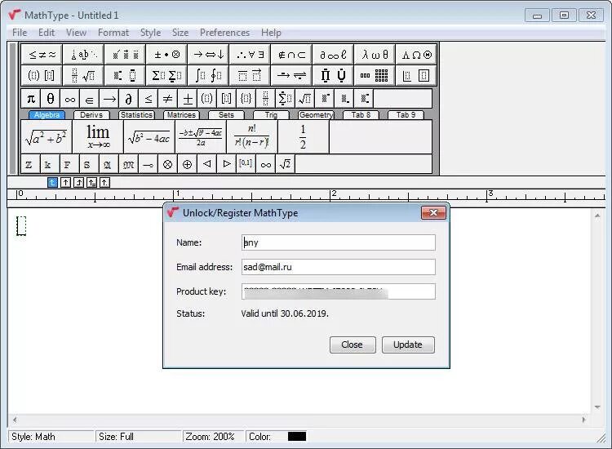Screen dimensions: 612x449
Task: Open the Help menu
Action: [271, 33]
